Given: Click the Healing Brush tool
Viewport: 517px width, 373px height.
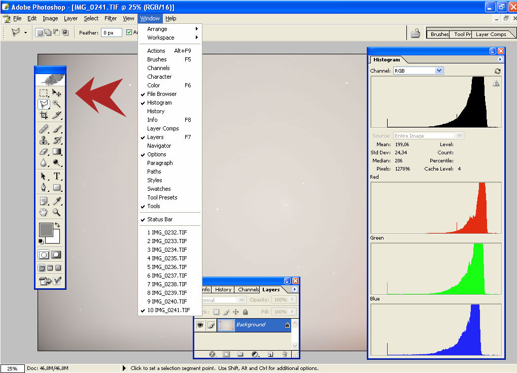Looking at the screenshot, I should coord(44,129).
